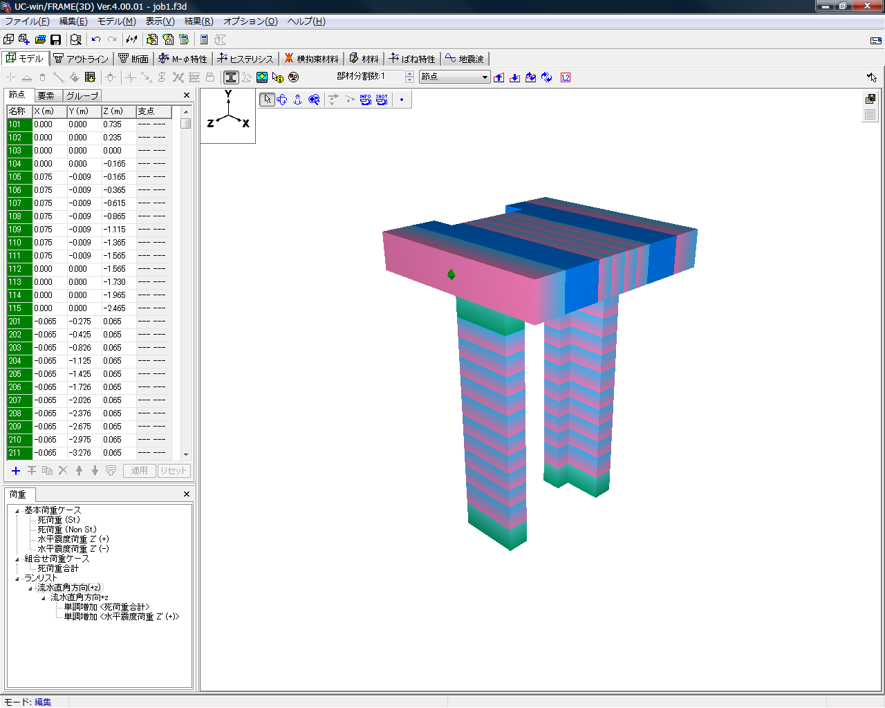This screenshot has width=885, height=708.
Task: Click the calculator icon in top toolbar
Action: [x=204, y=39]
